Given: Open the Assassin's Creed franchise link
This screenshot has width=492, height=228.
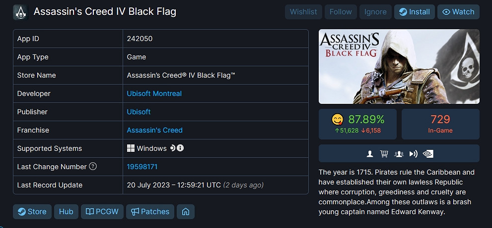Looking at the screenshot, I should (155, 130).
